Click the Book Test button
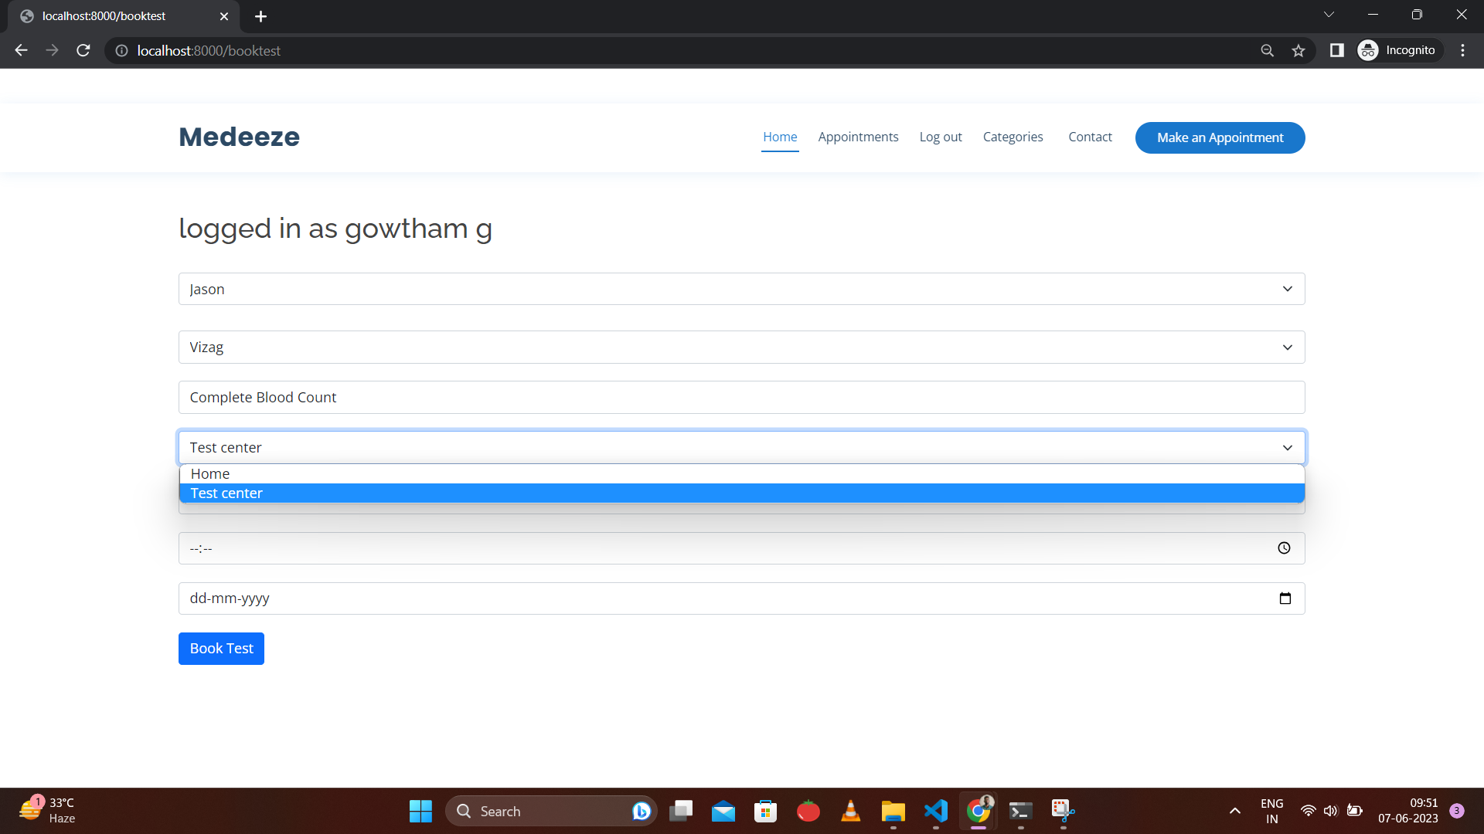 point(221,649)
